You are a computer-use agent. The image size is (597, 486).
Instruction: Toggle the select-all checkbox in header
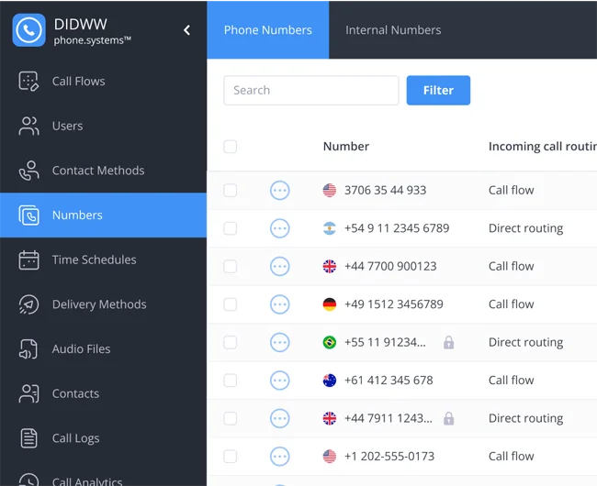[x=231, y=147]
